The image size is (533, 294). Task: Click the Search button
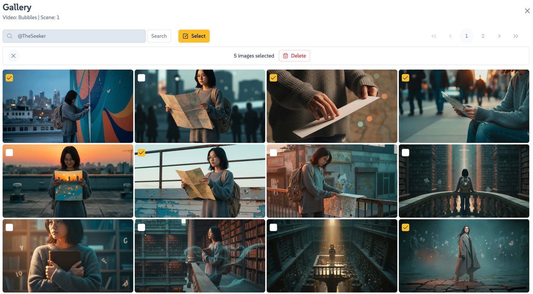click(x=159, y=36)
